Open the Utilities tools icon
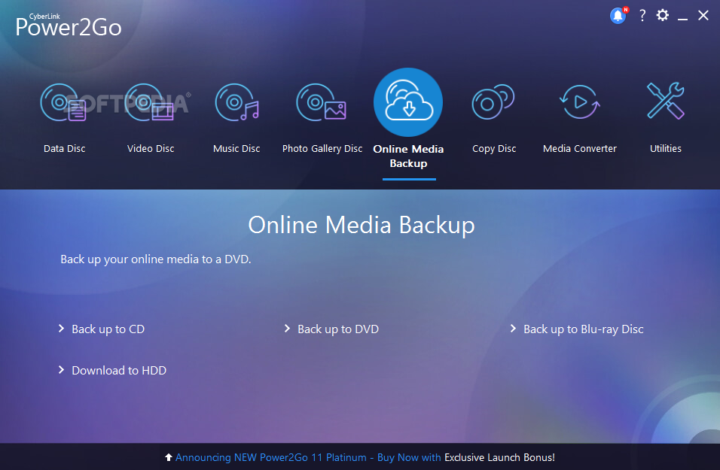Screen dimensions: 720x470 point(665,102)
